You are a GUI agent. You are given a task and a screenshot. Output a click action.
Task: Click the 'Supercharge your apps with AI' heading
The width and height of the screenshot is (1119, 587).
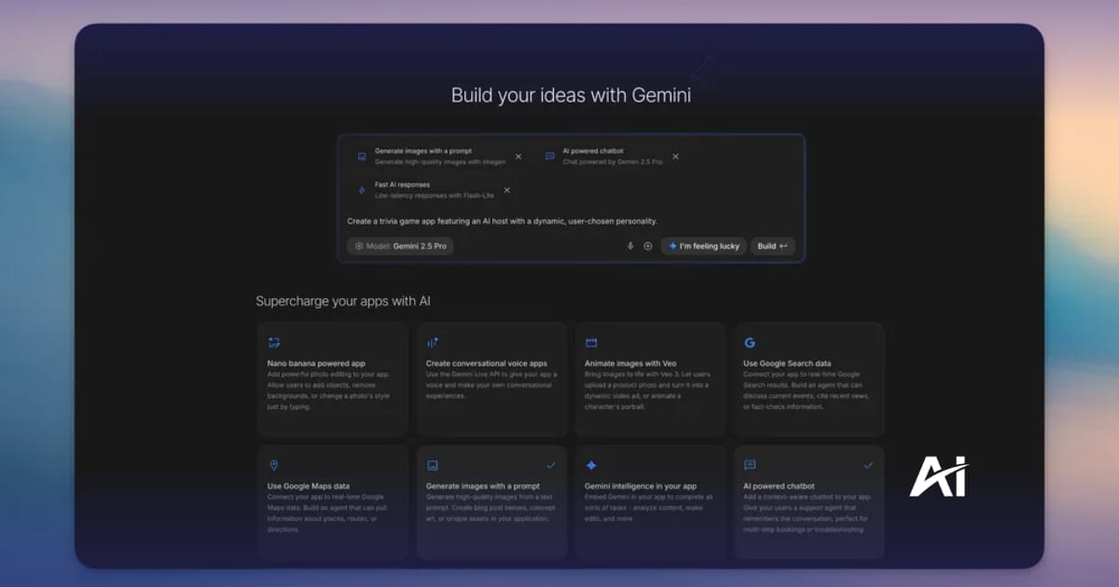point(343,301)
